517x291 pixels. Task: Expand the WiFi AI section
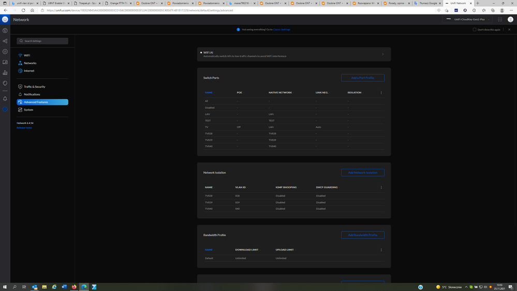tap(382, 54)
